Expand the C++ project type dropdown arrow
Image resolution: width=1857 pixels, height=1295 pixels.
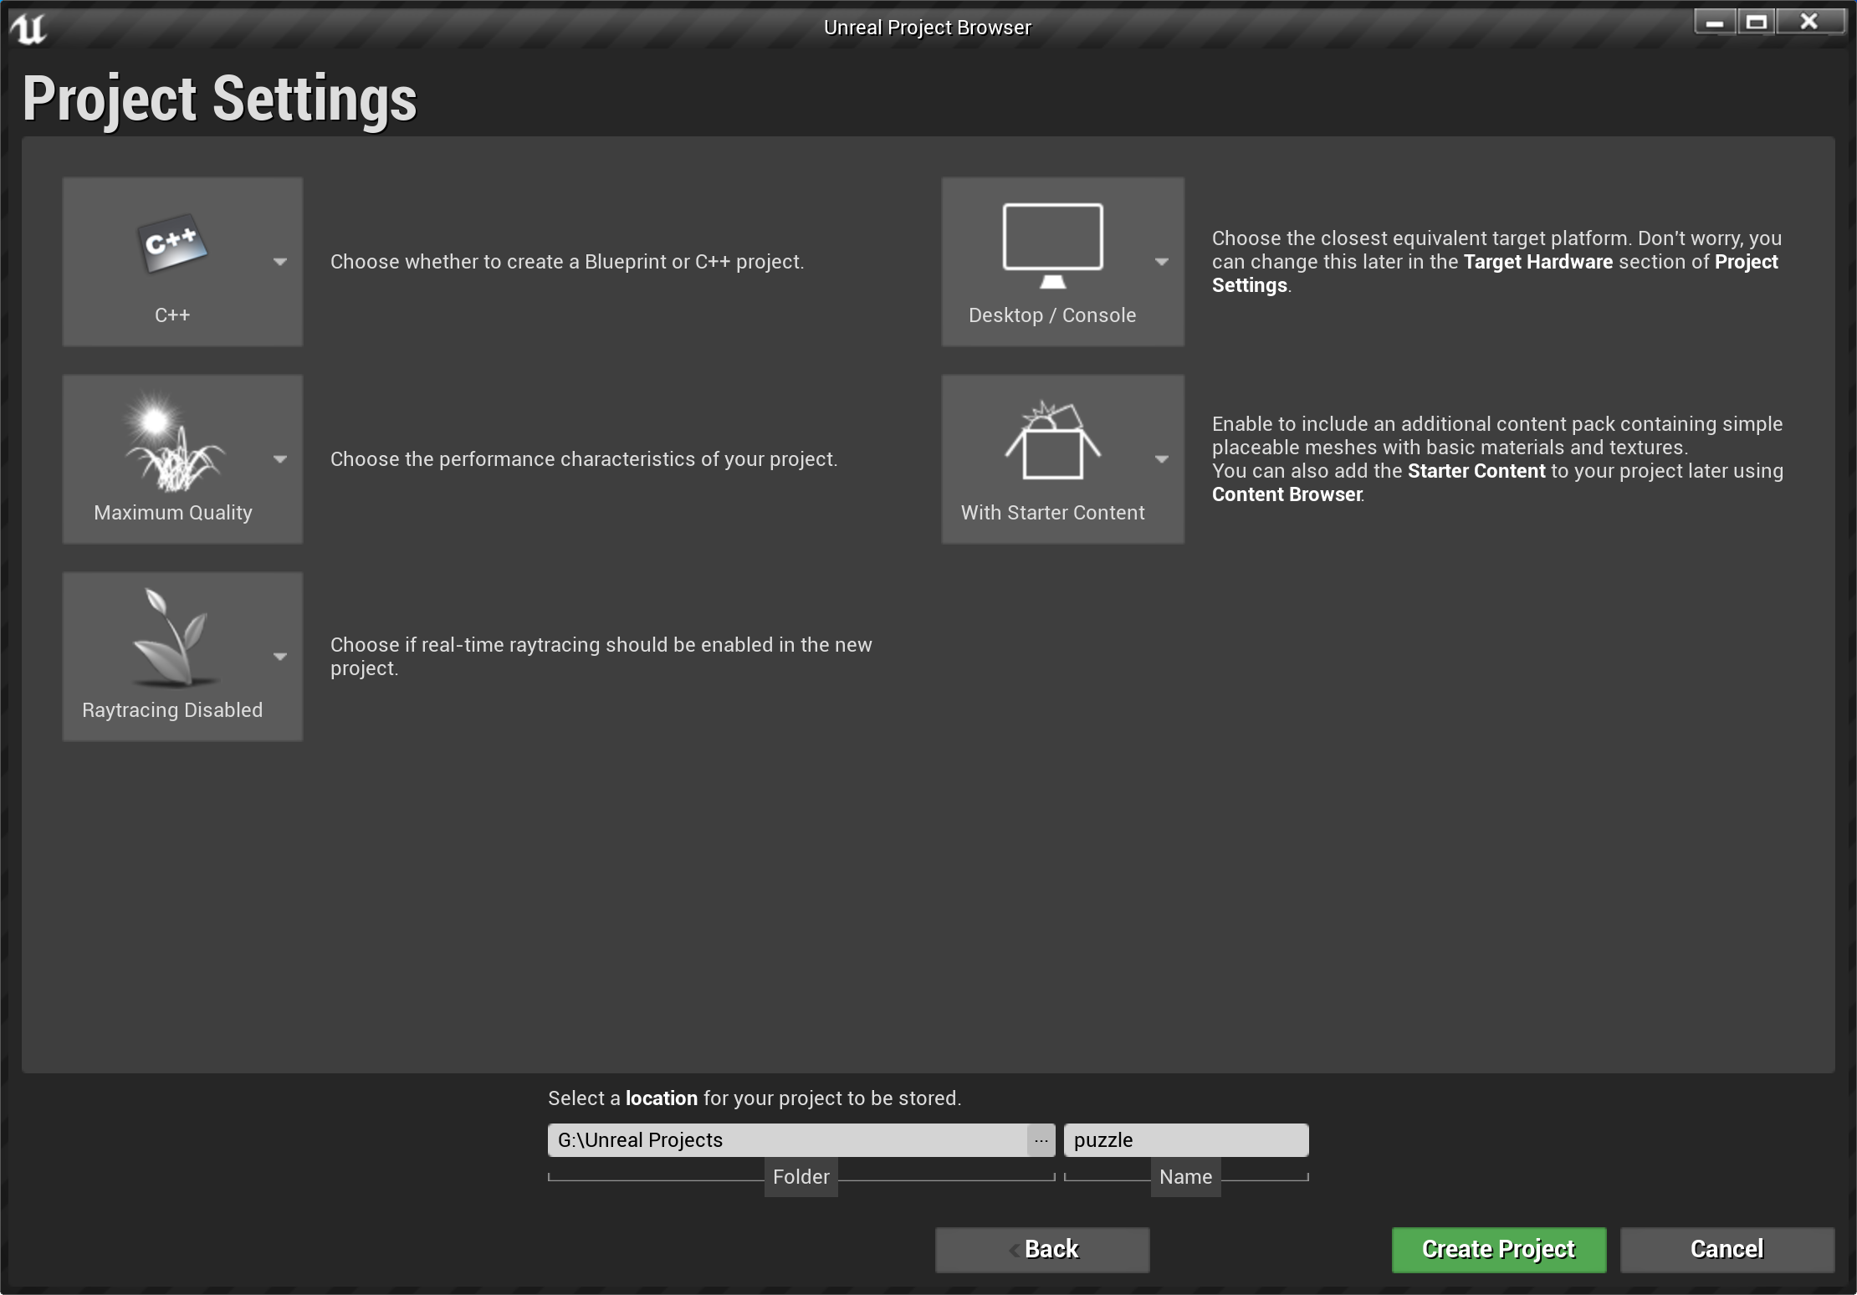pyautogui.click(x=279, y=262)
